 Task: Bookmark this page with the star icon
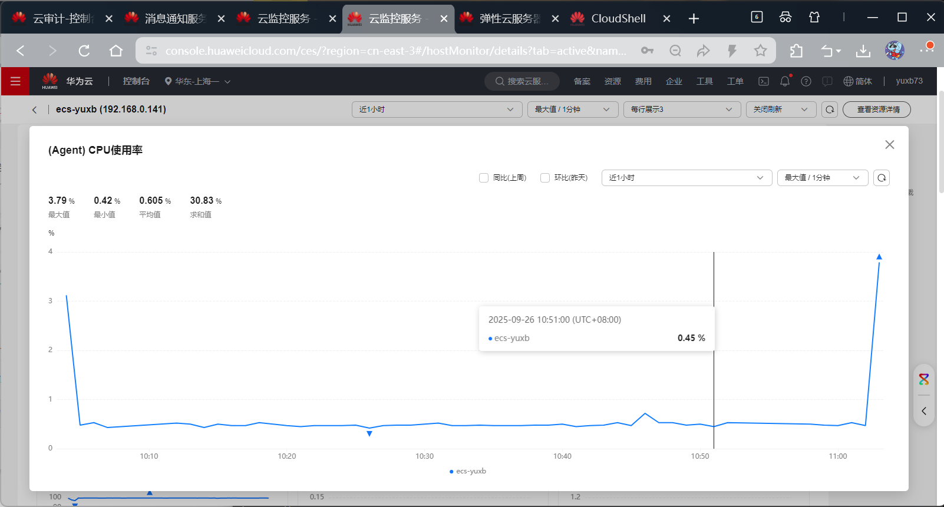pyautogui.click(x=761, y=51)
